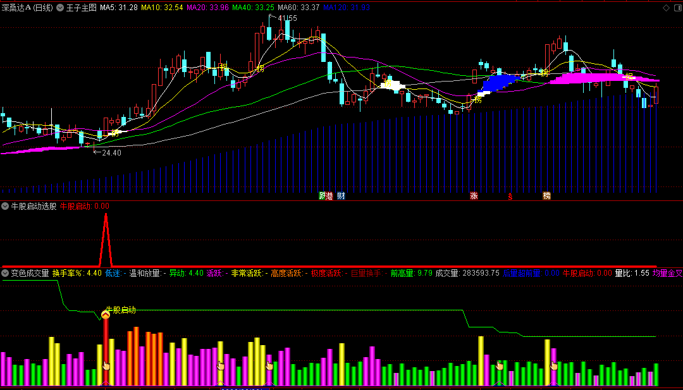
Task: Click the 后量超前量: 0.00 label
Action: pyautogui.click(x=531, y=273)
